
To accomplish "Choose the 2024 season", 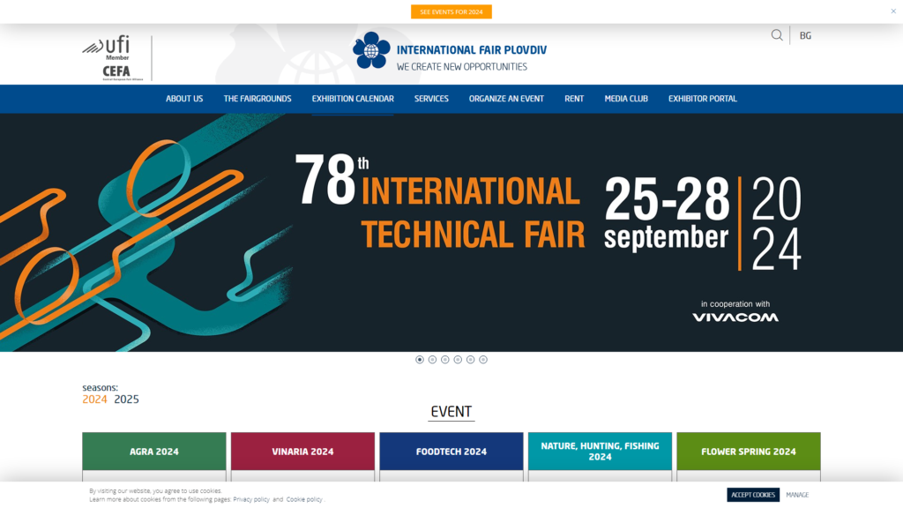I will (x=94, y=400).
